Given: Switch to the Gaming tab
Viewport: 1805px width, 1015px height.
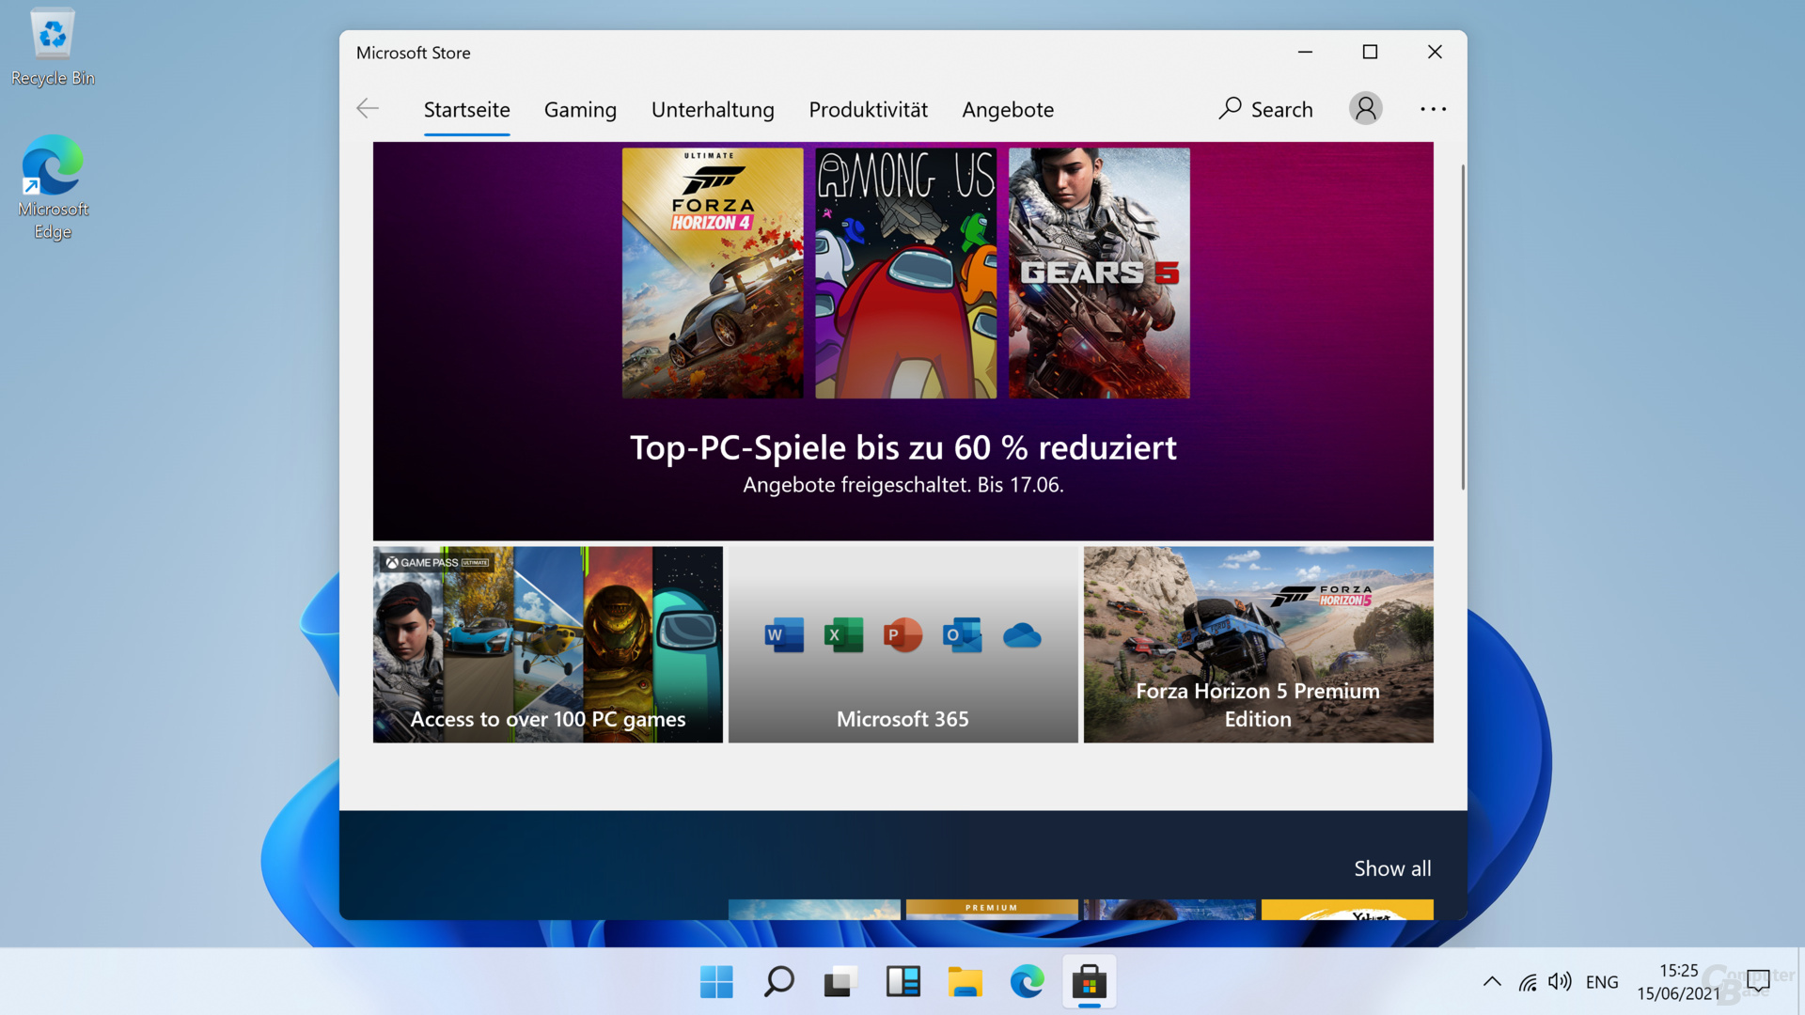Looking at the screenshot, I should (x=580, y=110).
